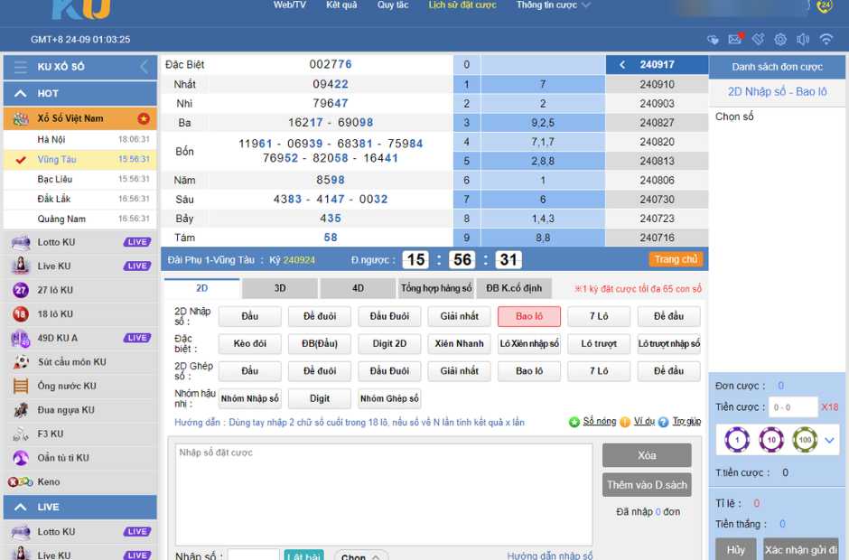Click the hearts favorites icon in header

pos(713,40)
